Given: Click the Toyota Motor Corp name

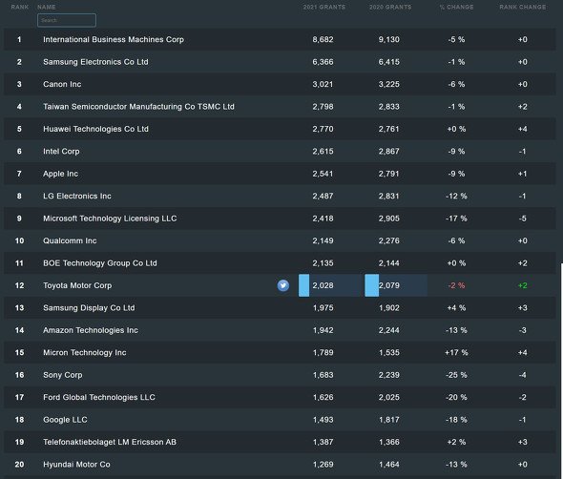Looking at the screenshot, I should point(77,285).
